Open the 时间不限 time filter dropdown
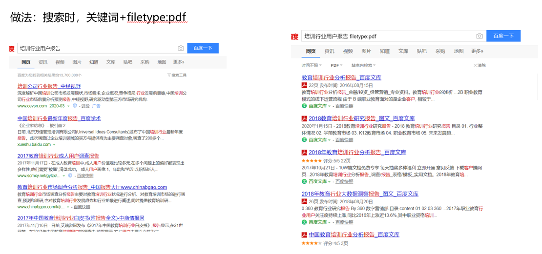The image size is (542, 254). click(312, 65)
